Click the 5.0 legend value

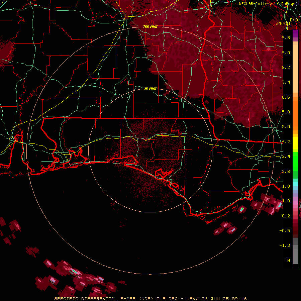[x=286, y=127]
